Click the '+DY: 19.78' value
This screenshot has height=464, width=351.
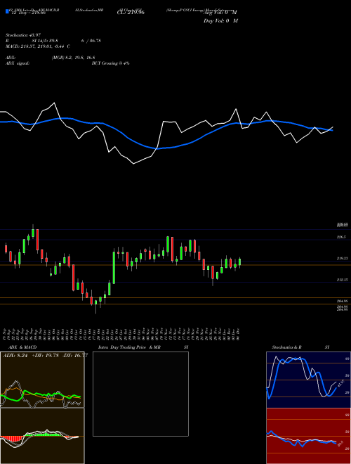(45, 356)
